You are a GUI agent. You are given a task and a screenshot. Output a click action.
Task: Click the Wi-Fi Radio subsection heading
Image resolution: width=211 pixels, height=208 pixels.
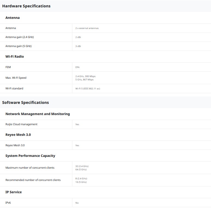tap(14, 57)
